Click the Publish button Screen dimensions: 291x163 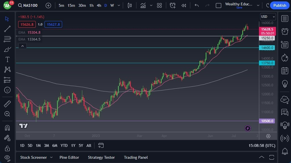[279, 5]
